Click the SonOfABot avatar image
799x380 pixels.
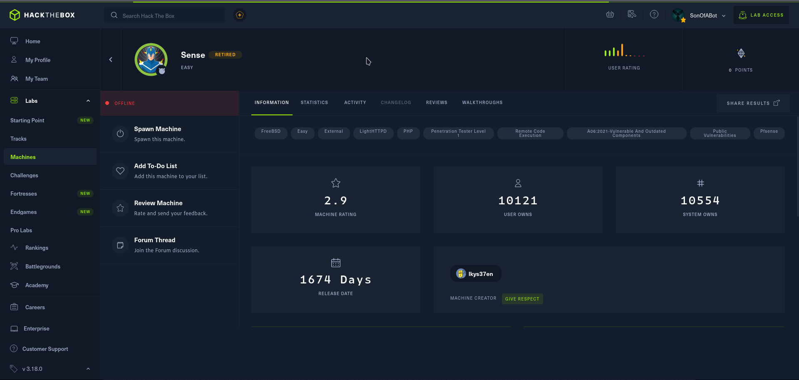tap(678, 15)
